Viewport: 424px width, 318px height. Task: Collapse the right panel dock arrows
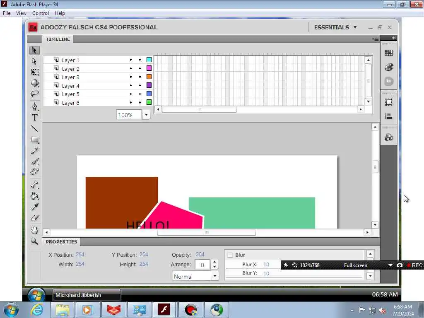(x=394, y=38)
